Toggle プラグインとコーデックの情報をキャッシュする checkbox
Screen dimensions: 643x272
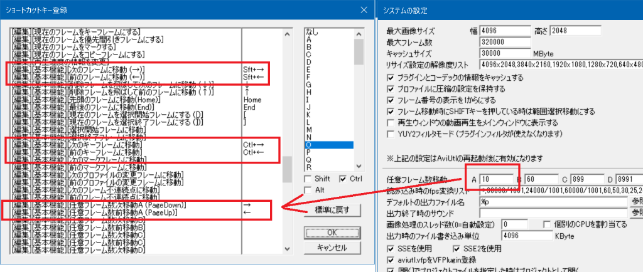coord(391,77)
